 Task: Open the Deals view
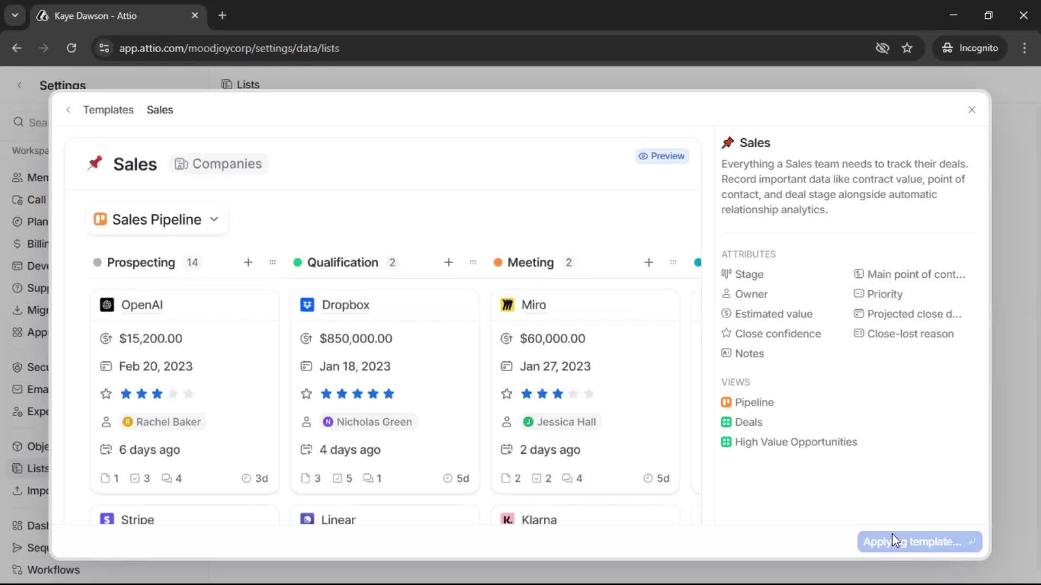[x=749, y=422]
